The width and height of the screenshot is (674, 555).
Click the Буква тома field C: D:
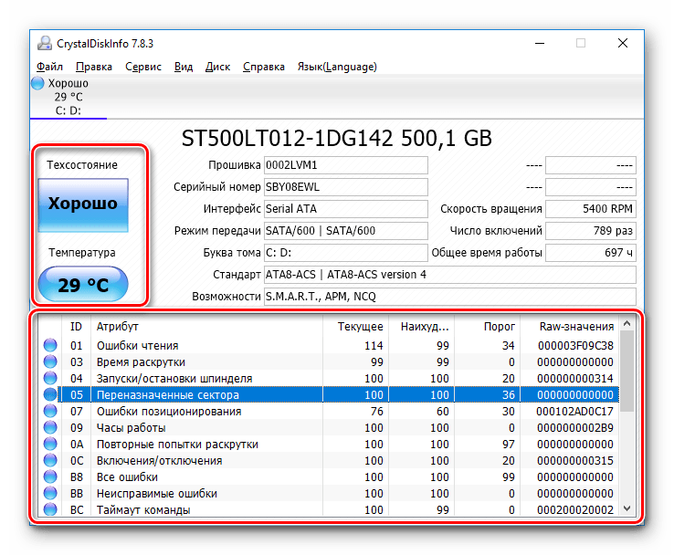pos(345,253)
